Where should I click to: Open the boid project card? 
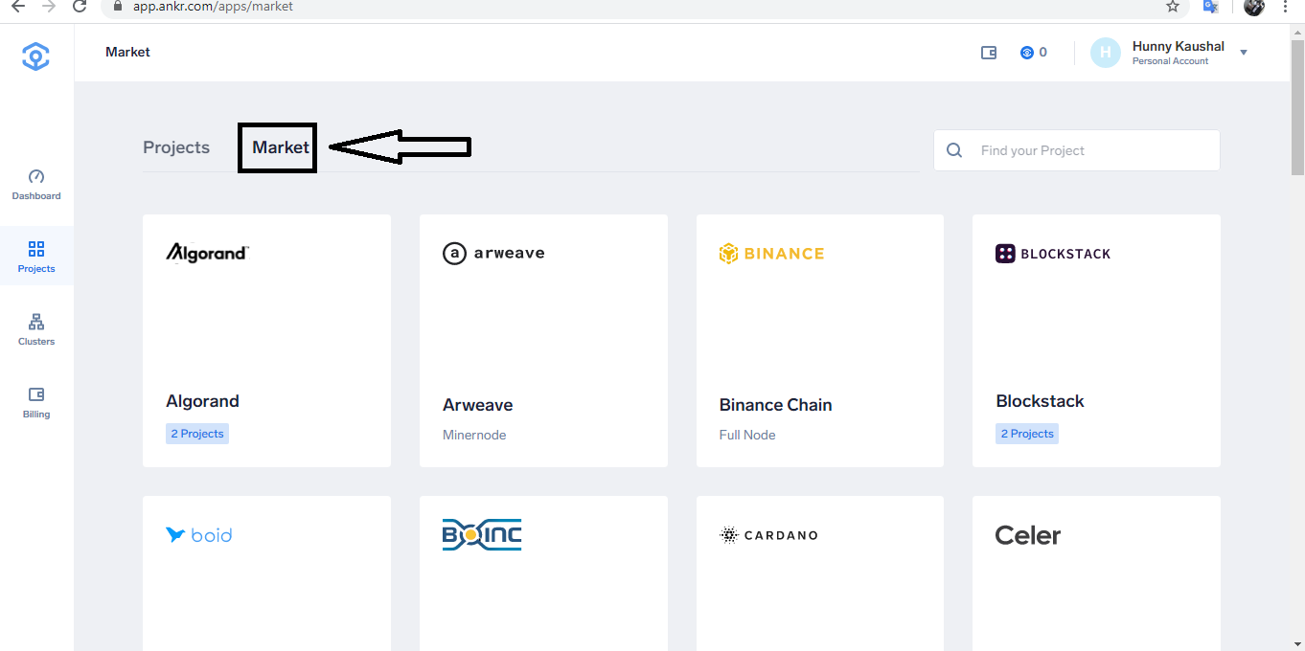(266, 573)
